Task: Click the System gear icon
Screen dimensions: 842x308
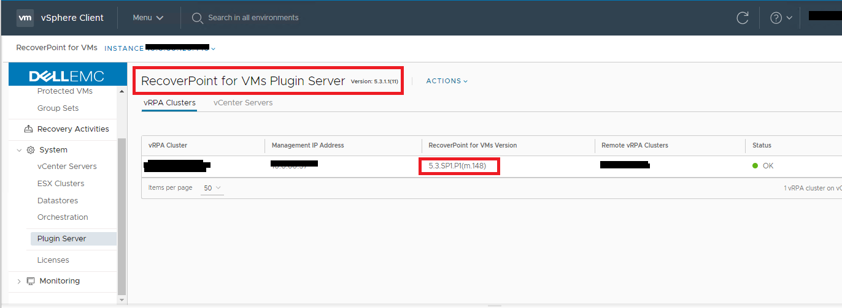Action: tap(31, 150)
